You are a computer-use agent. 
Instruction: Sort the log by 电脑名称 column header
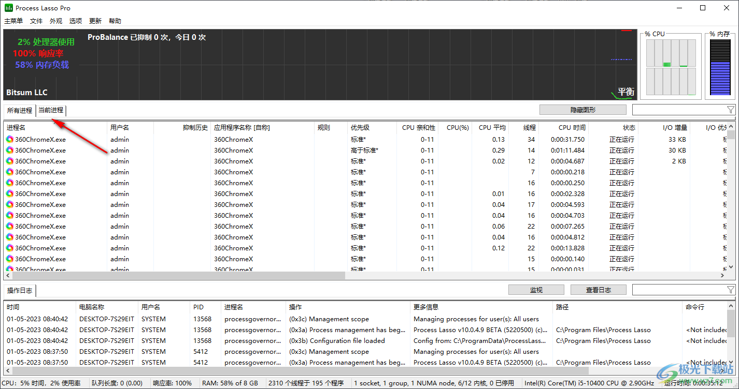pyautogui.click(x=107, y=307)
